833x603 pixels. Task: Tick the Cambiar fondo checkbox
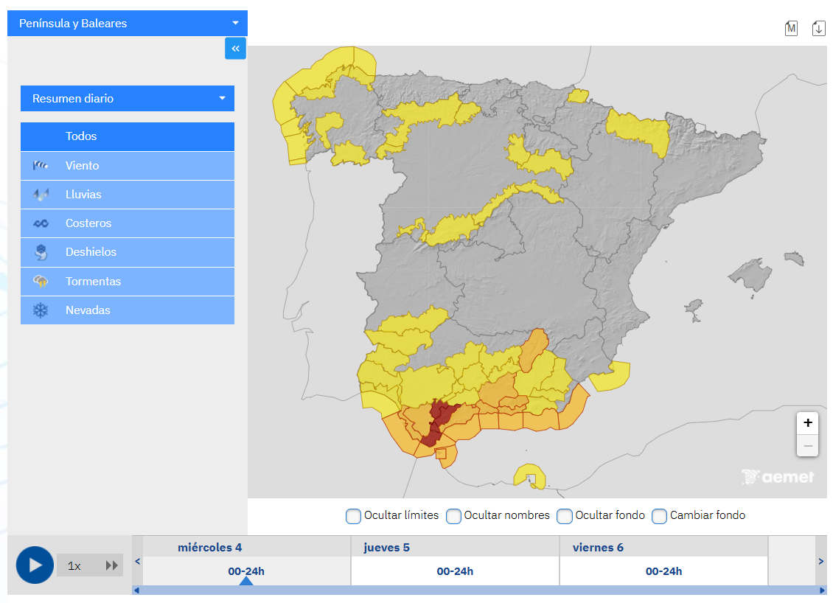(659, 516)
